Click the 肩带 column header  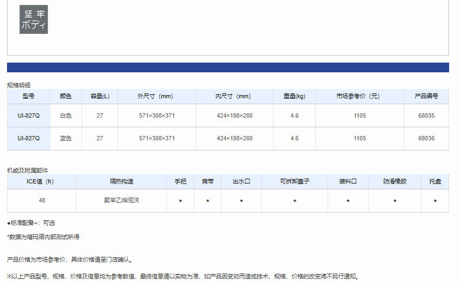click(208, 182)
